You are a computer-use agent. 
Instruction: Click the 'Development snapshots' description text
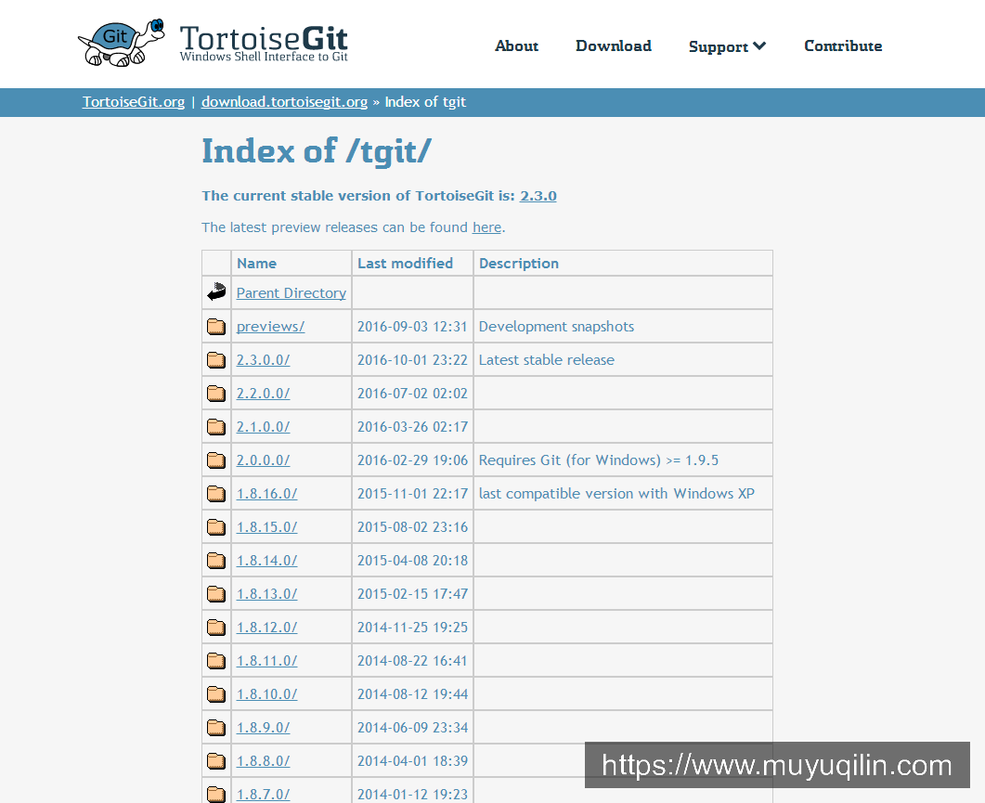556,327
